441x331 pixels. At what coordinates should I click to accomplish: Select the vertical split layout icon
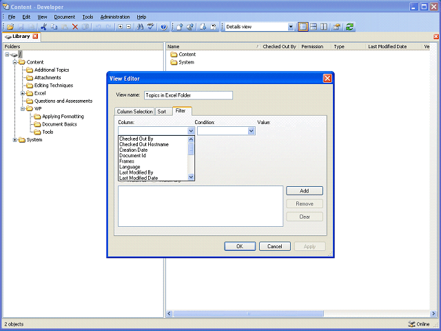coord(324,27)
